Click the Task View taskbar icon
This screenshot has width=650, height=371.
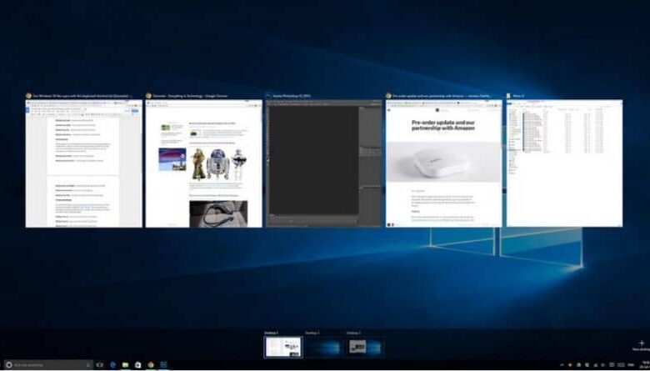coord(99,365)
